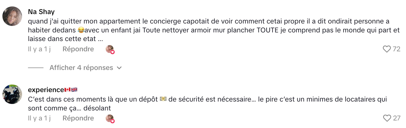View the motorcycle profile picture
Viewport: 406px width, 128px height.
click(12, 94)
